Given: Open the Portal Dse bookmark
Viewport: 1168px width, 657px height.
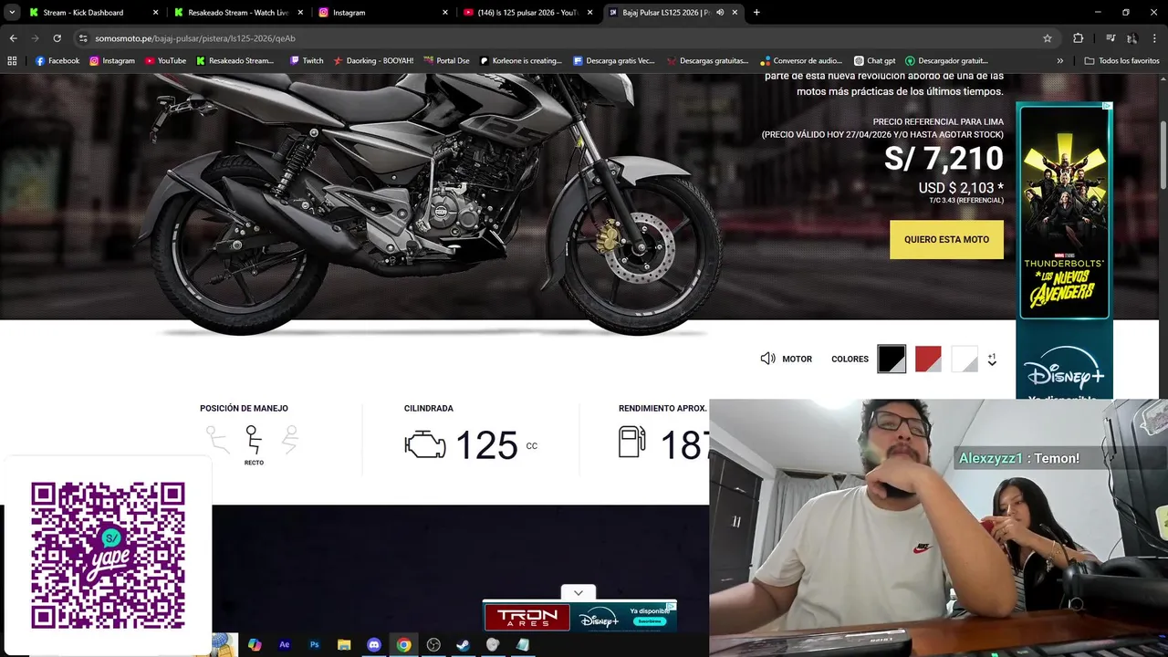Looking at the screenshot, I should (x=446, y=60).
